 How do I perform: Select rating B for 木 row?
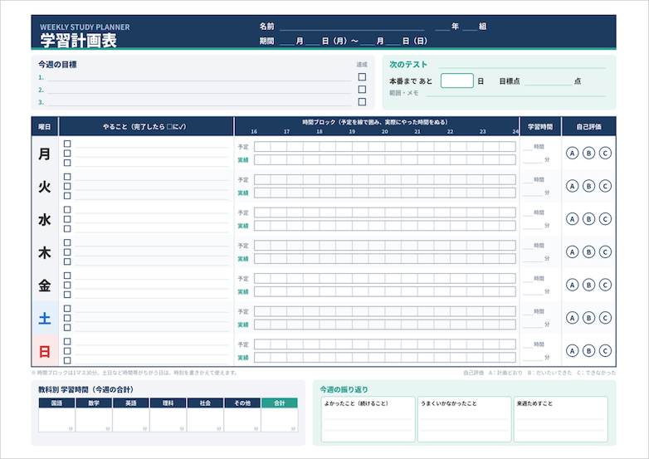coord(588,252)
